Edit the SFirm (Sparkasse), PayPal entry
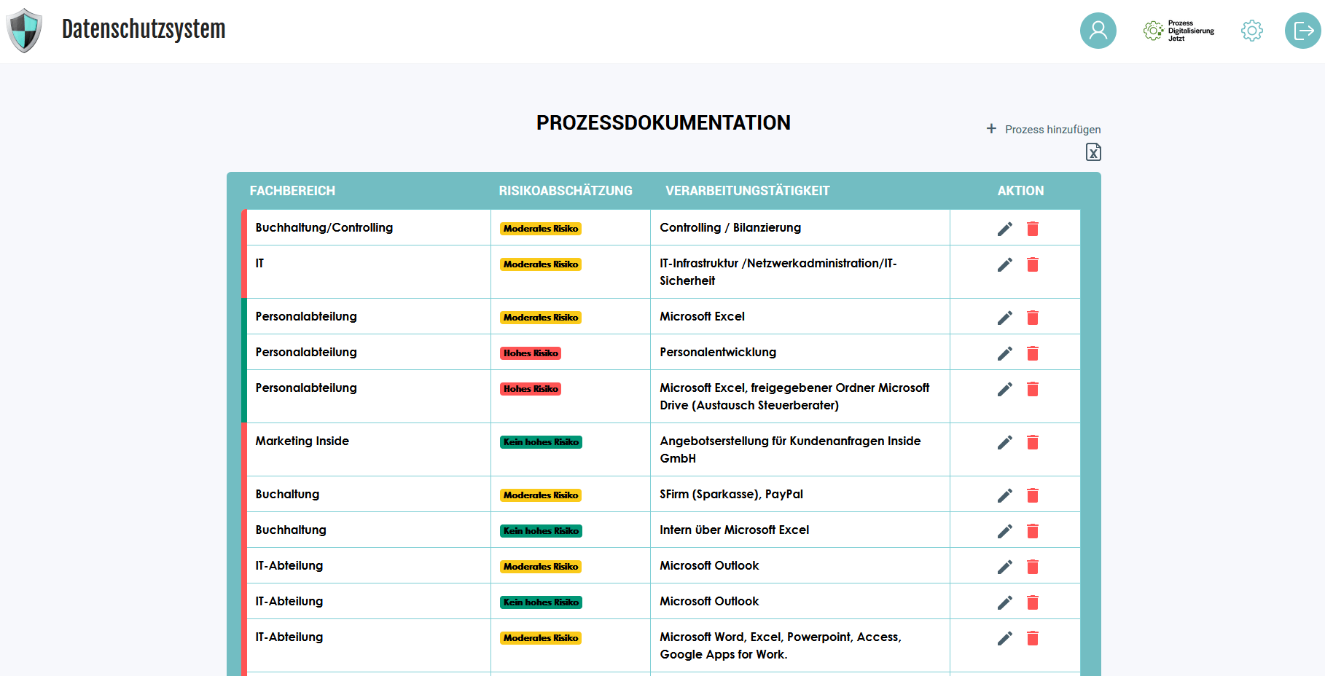The image size is (1325, 676). click(x=1004, y=495)
